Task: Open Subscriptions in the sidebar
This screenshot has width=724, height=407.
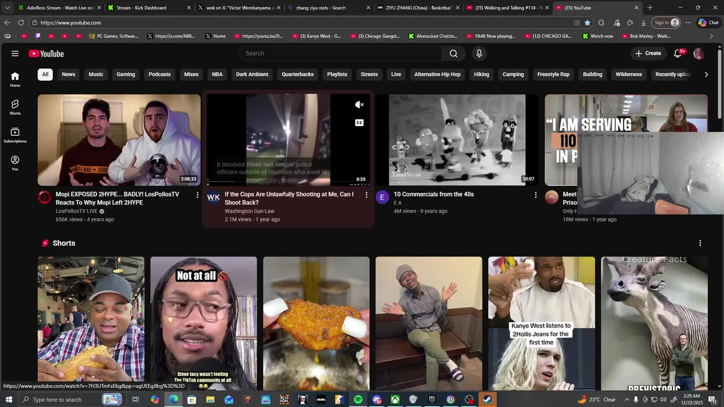Action: click(x=15, y=135)
